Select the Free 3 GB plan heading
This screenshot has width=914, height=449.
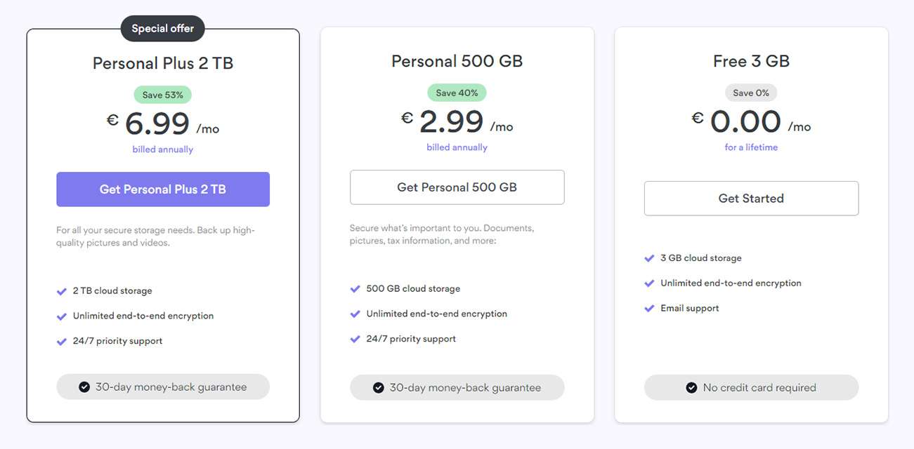[x=751, y=61]
